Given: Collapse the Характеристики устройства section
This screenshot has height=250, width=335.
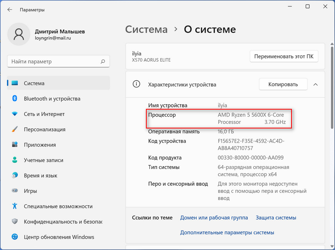Looking at the screenshot, I should pos(315,84).
